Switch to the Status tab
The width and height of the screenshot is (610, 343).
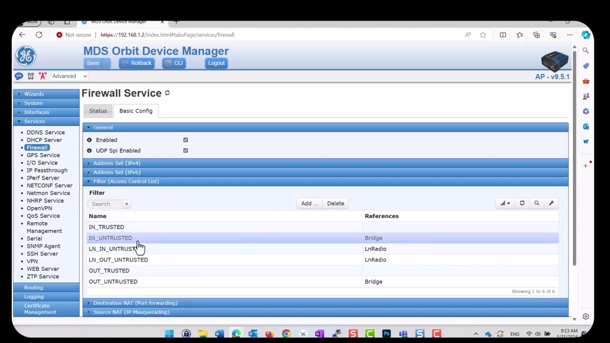(x=98, y=111)
